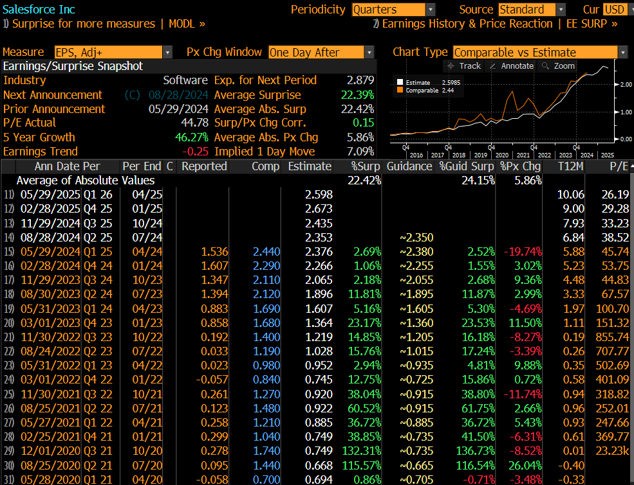Sort by the Ann Date column header
The height and width of the screenshot is (485, 634).
coord(57,166)
